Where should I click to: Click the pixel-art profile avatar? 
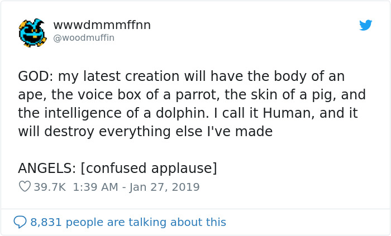[32, 32]
